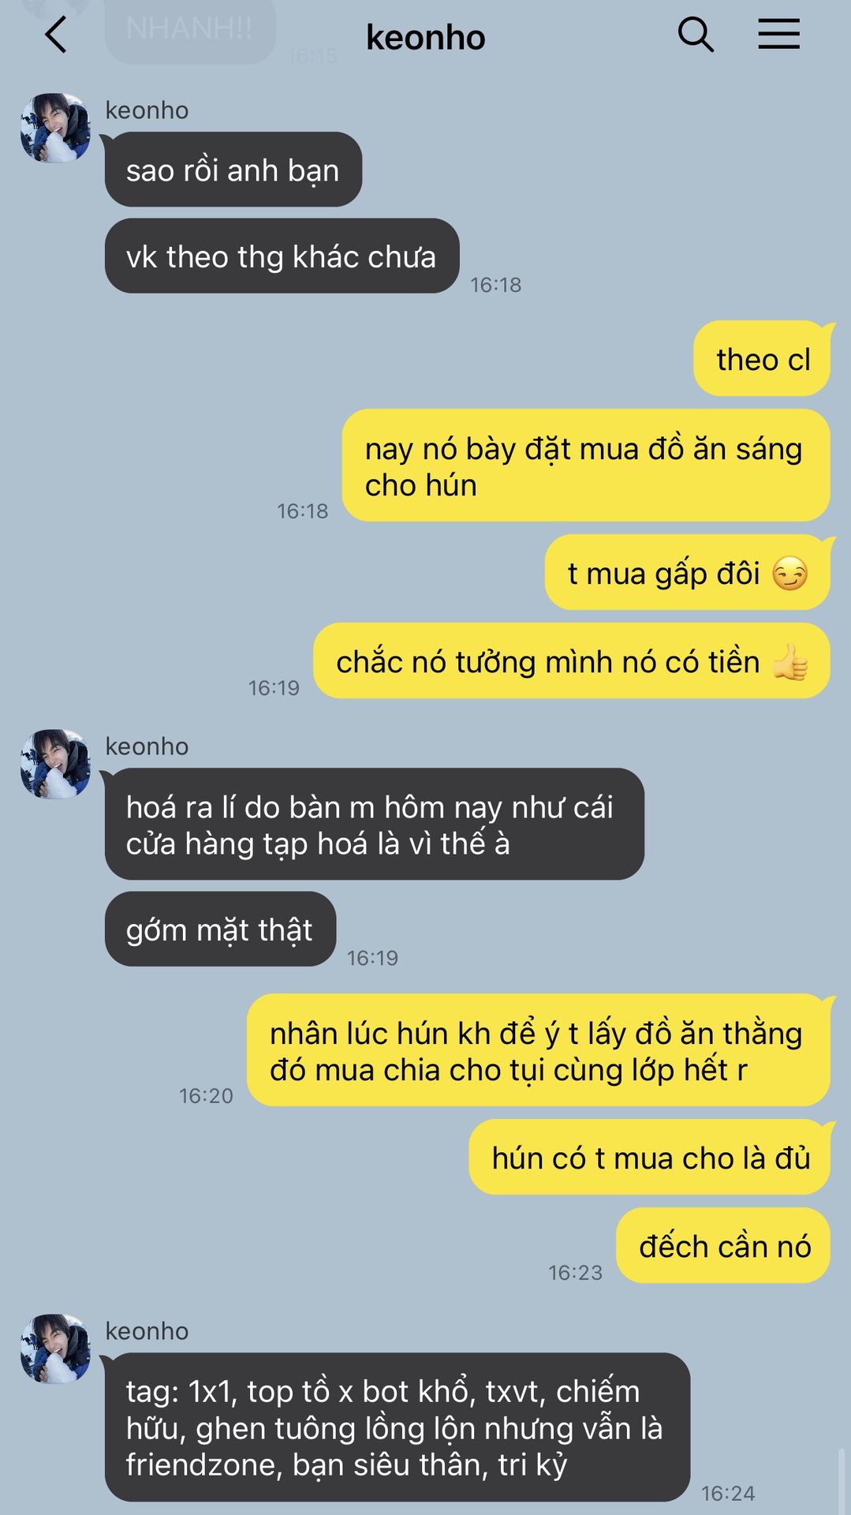The image size is (851, 1515).
Task: Tap the 'nhân lúc hún kh để ý' message
Action: (x=539, y=1050)
